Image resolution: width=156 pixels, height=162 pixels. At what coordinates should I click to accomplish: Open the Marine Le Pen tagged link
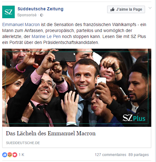tap(46, 36)
